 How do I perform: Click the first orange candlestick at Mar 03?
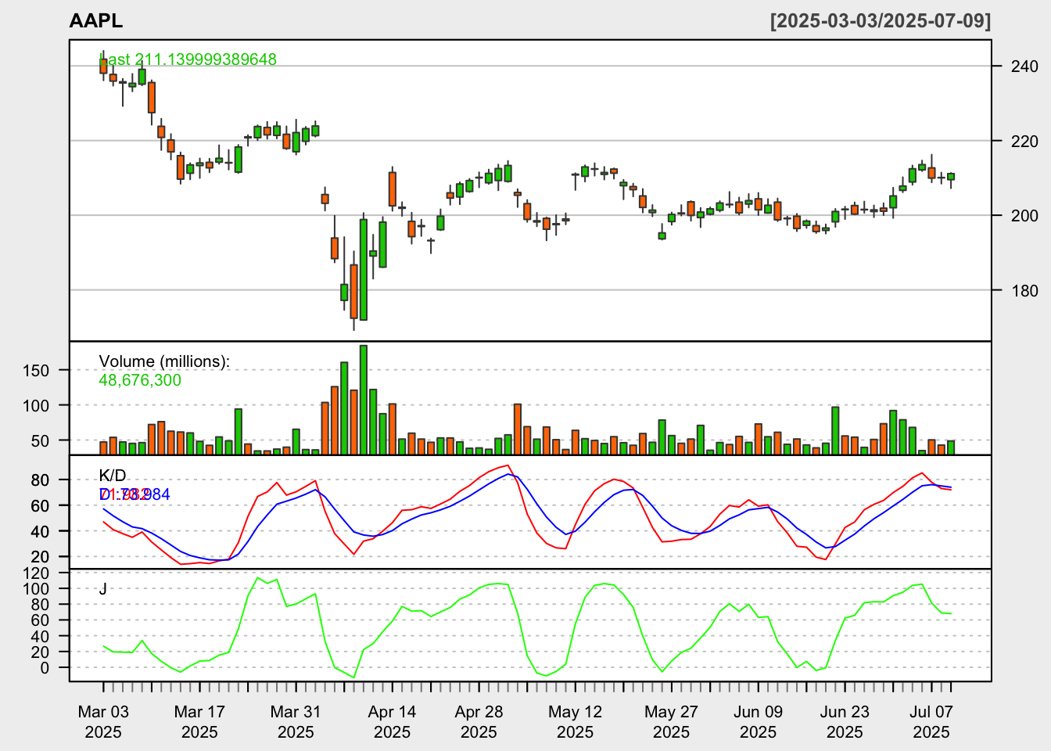(x=103, y=66)
